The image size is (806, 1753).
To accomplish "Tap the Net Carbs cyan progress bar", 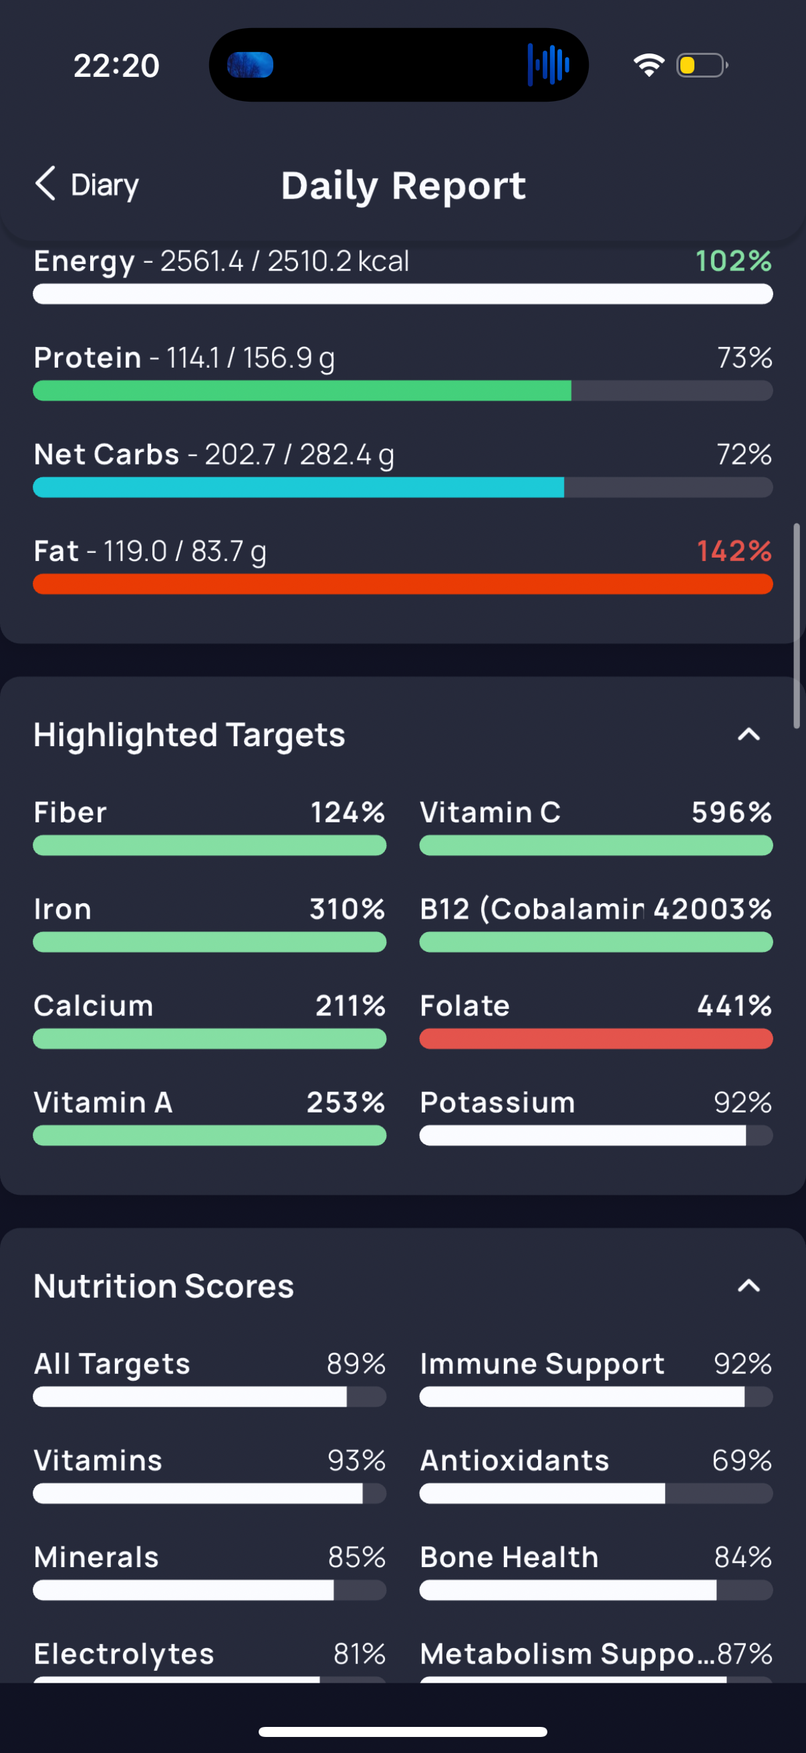I will [402, 487].
